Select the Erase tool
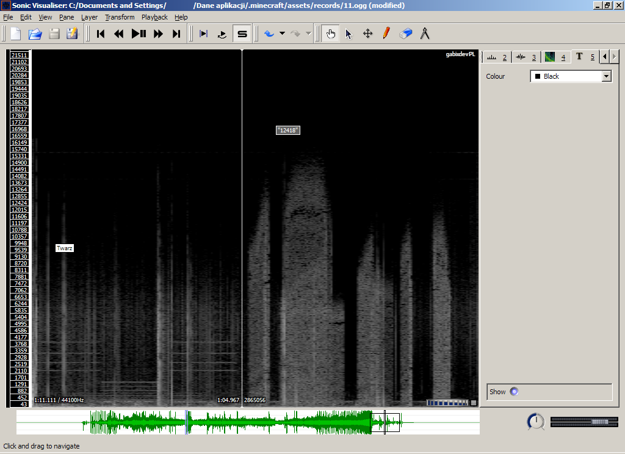Screen dimensions: 625x454 (x=406, y=34)
